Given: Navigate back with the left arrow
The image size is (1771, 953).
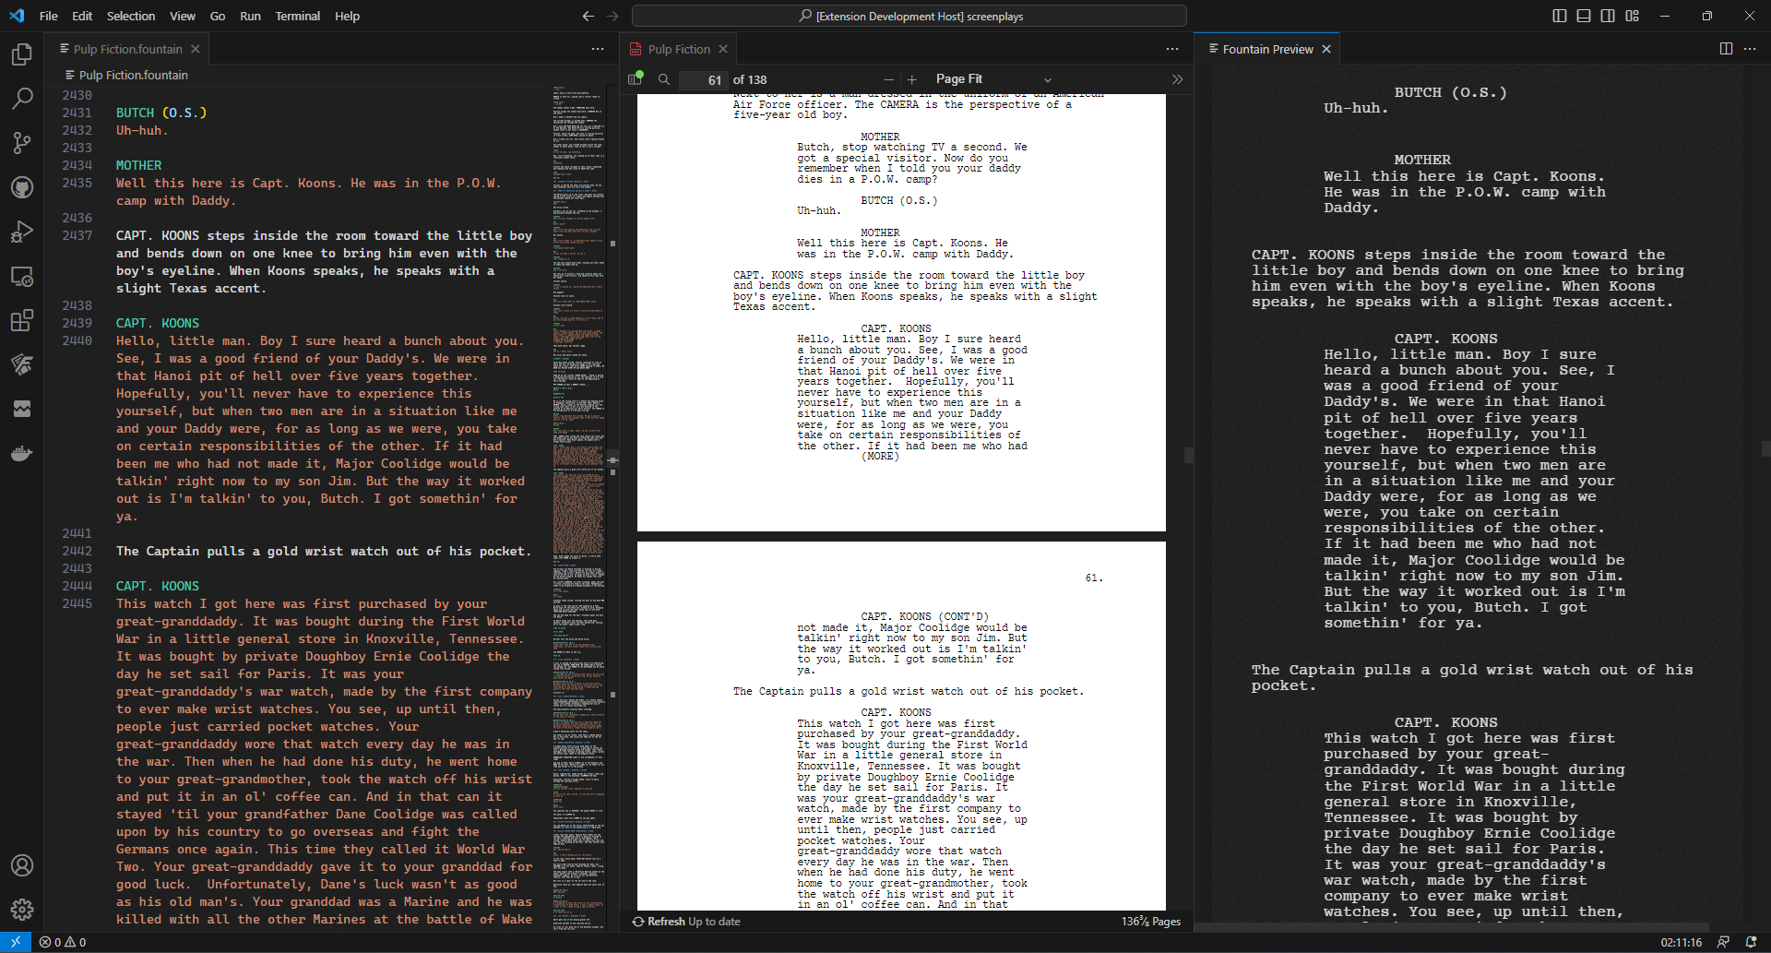Looking at the screenshot, I should (x=588, y=16).
